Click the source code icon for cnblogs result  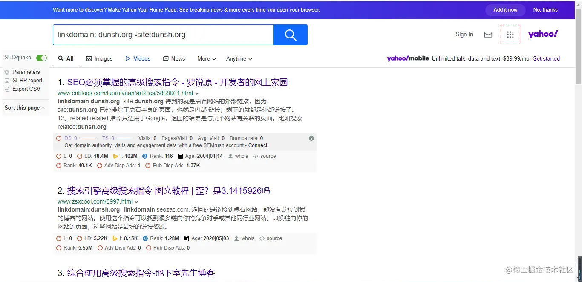point(256,156)
